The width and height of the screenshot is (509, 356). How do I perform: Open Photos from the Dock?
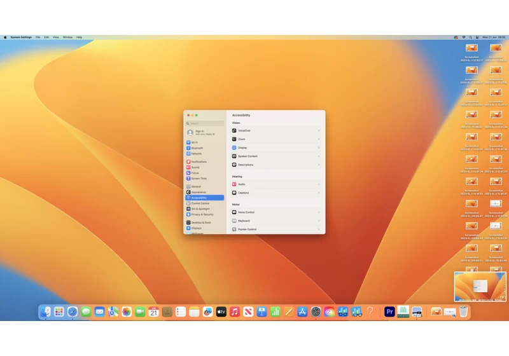coord(127,312)
